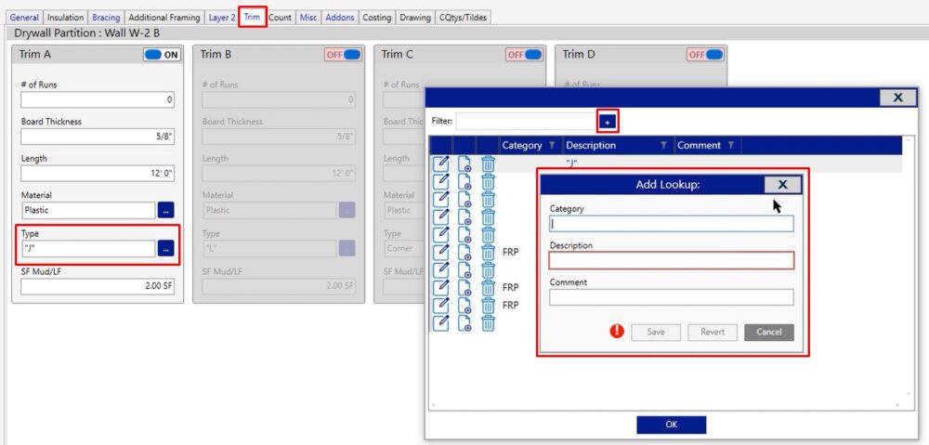The image size is (929, 445).
Task: Open Trim A Material lookup ellipsis button
Action: pyautogui.click(x=165, y=211)
